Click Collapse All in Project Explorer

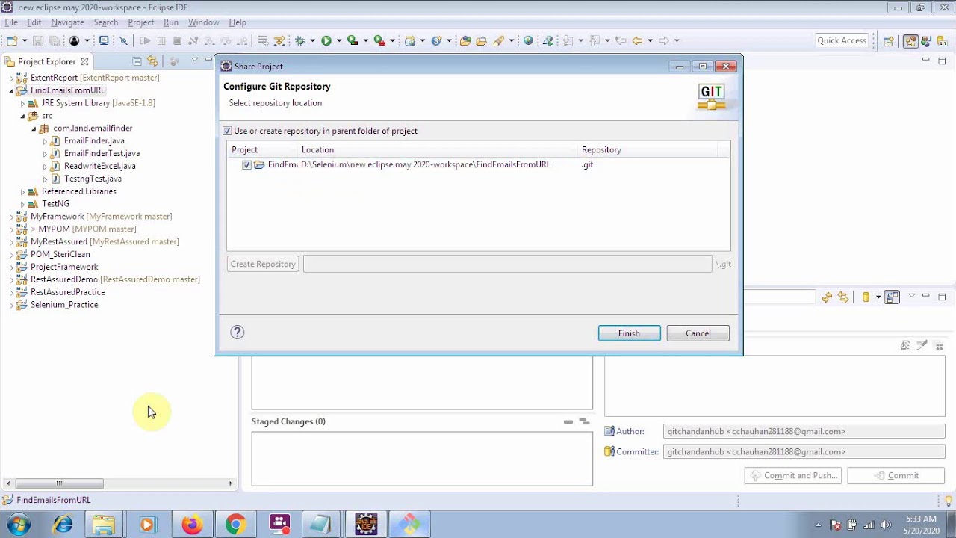(x=137, y=61)
